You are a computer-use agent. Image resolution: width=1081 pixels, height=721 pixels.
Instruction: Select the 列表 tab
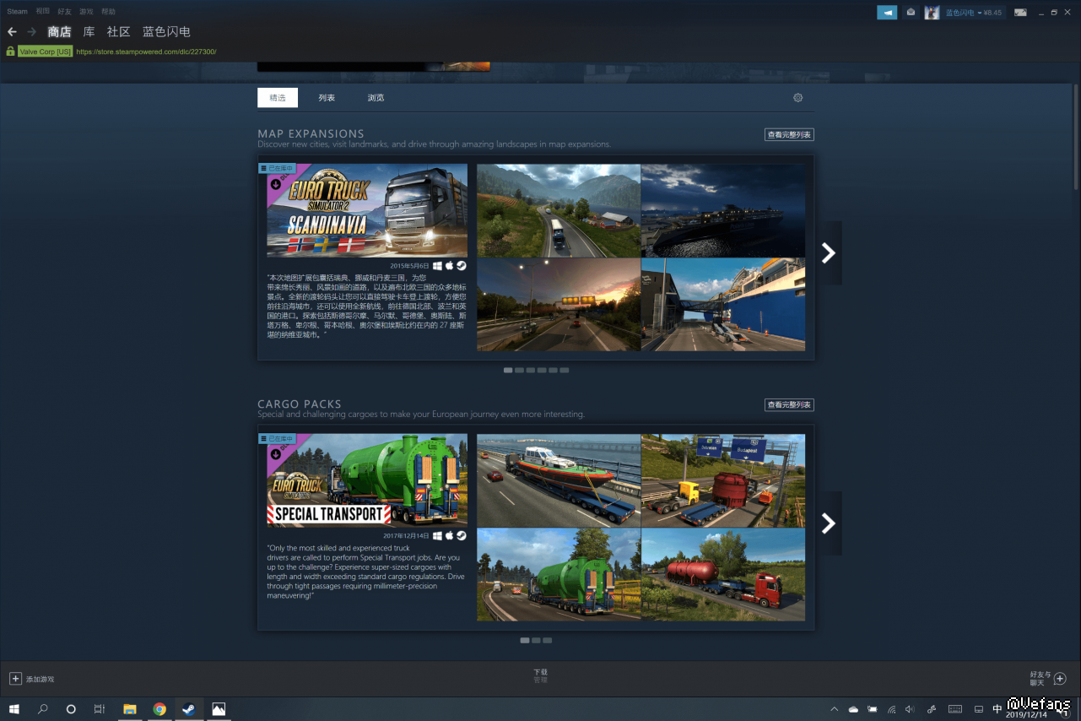[x=327, y=98]
